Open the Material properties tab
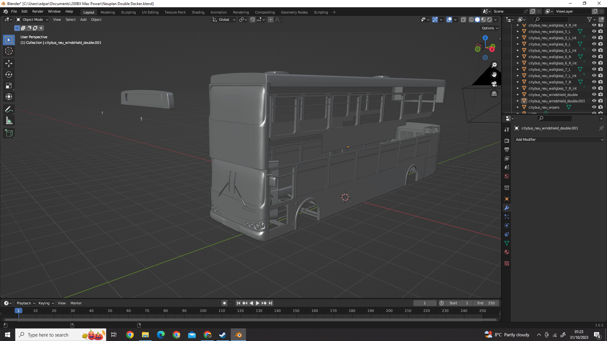607x341 pixels. click(x=507, y=252)
